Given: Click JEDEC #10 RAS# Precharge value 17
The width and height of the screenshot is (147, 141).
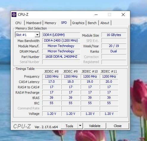Looking at the screenshot, I should (90, 92).
